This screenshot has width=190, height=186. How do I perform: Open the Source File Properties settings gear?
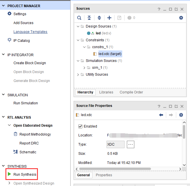pyautogui.click(x=181, y=115)
